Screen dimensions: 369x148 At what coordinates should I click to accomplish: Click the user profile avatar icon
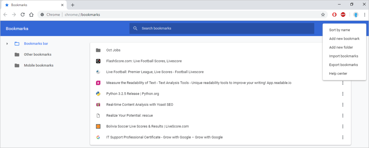click(x=356, y=15)
